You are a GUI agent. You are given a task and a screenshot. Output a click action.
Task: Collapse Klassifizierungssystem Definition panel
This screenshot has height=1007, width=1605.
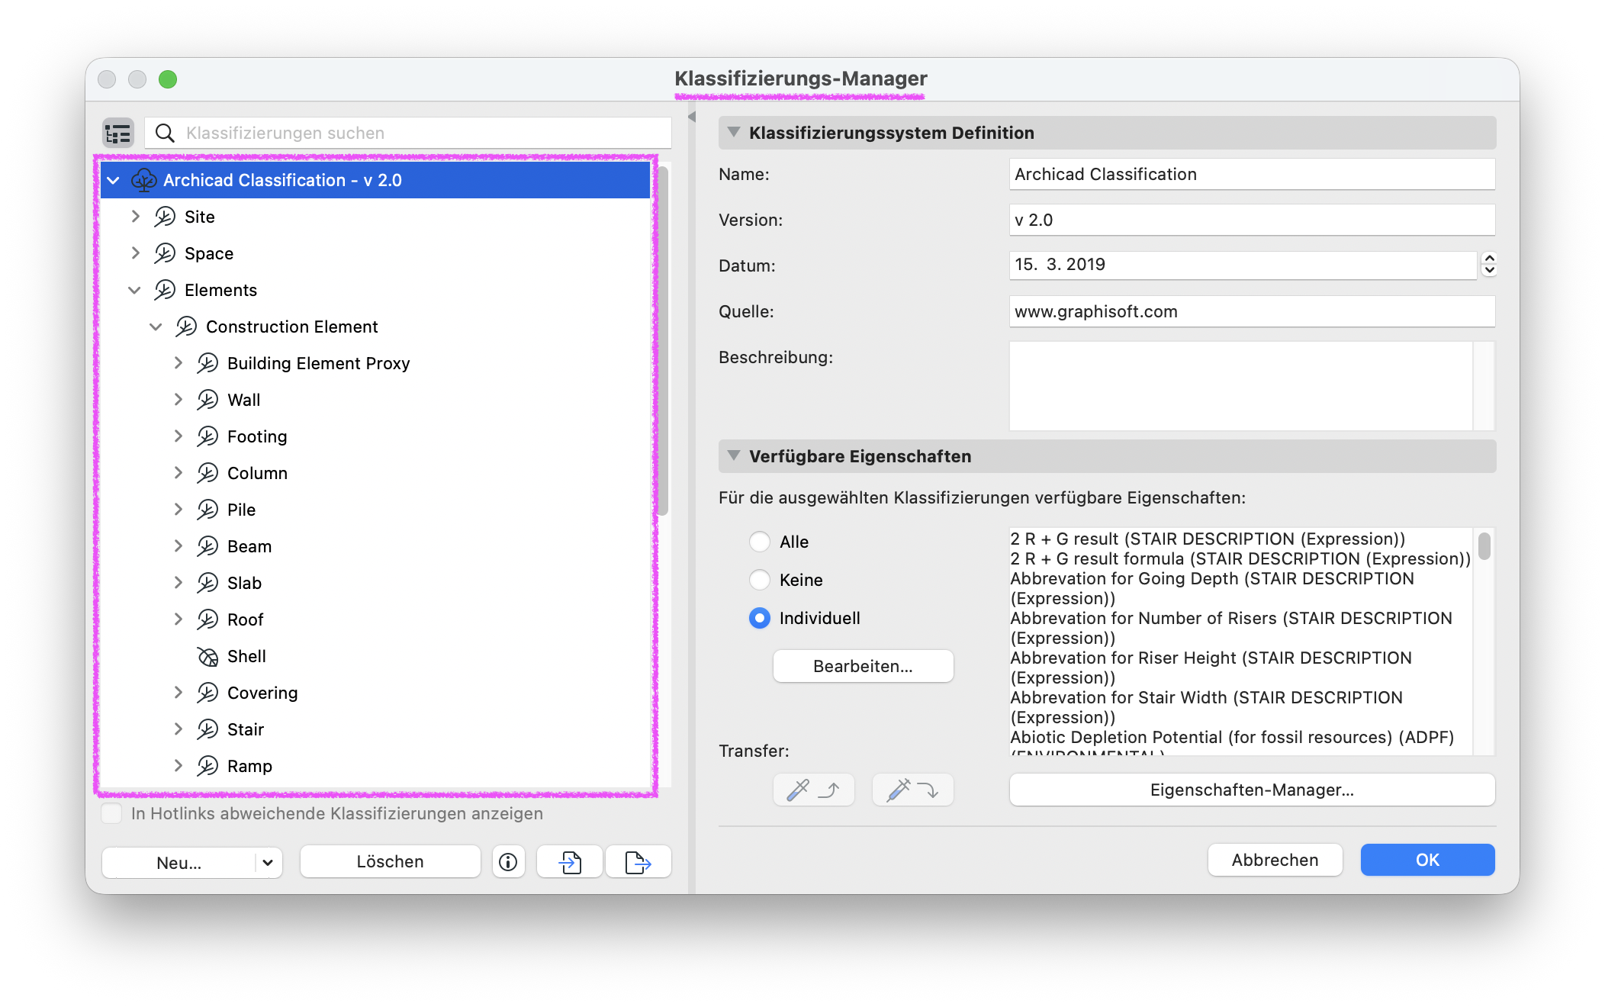coord(734,132)
